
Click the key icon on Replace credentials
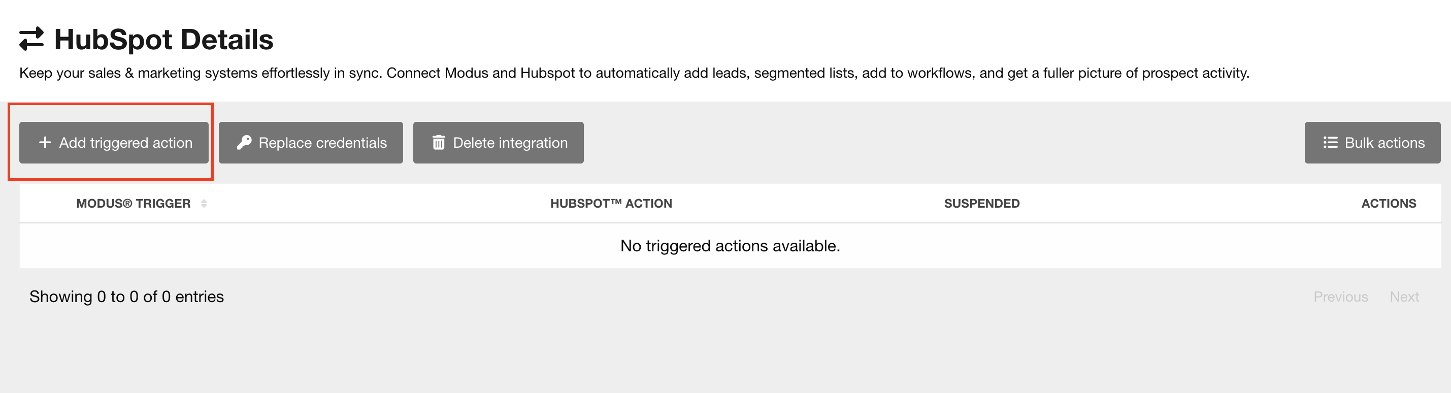pyautogui.click(x=244, y=143)
